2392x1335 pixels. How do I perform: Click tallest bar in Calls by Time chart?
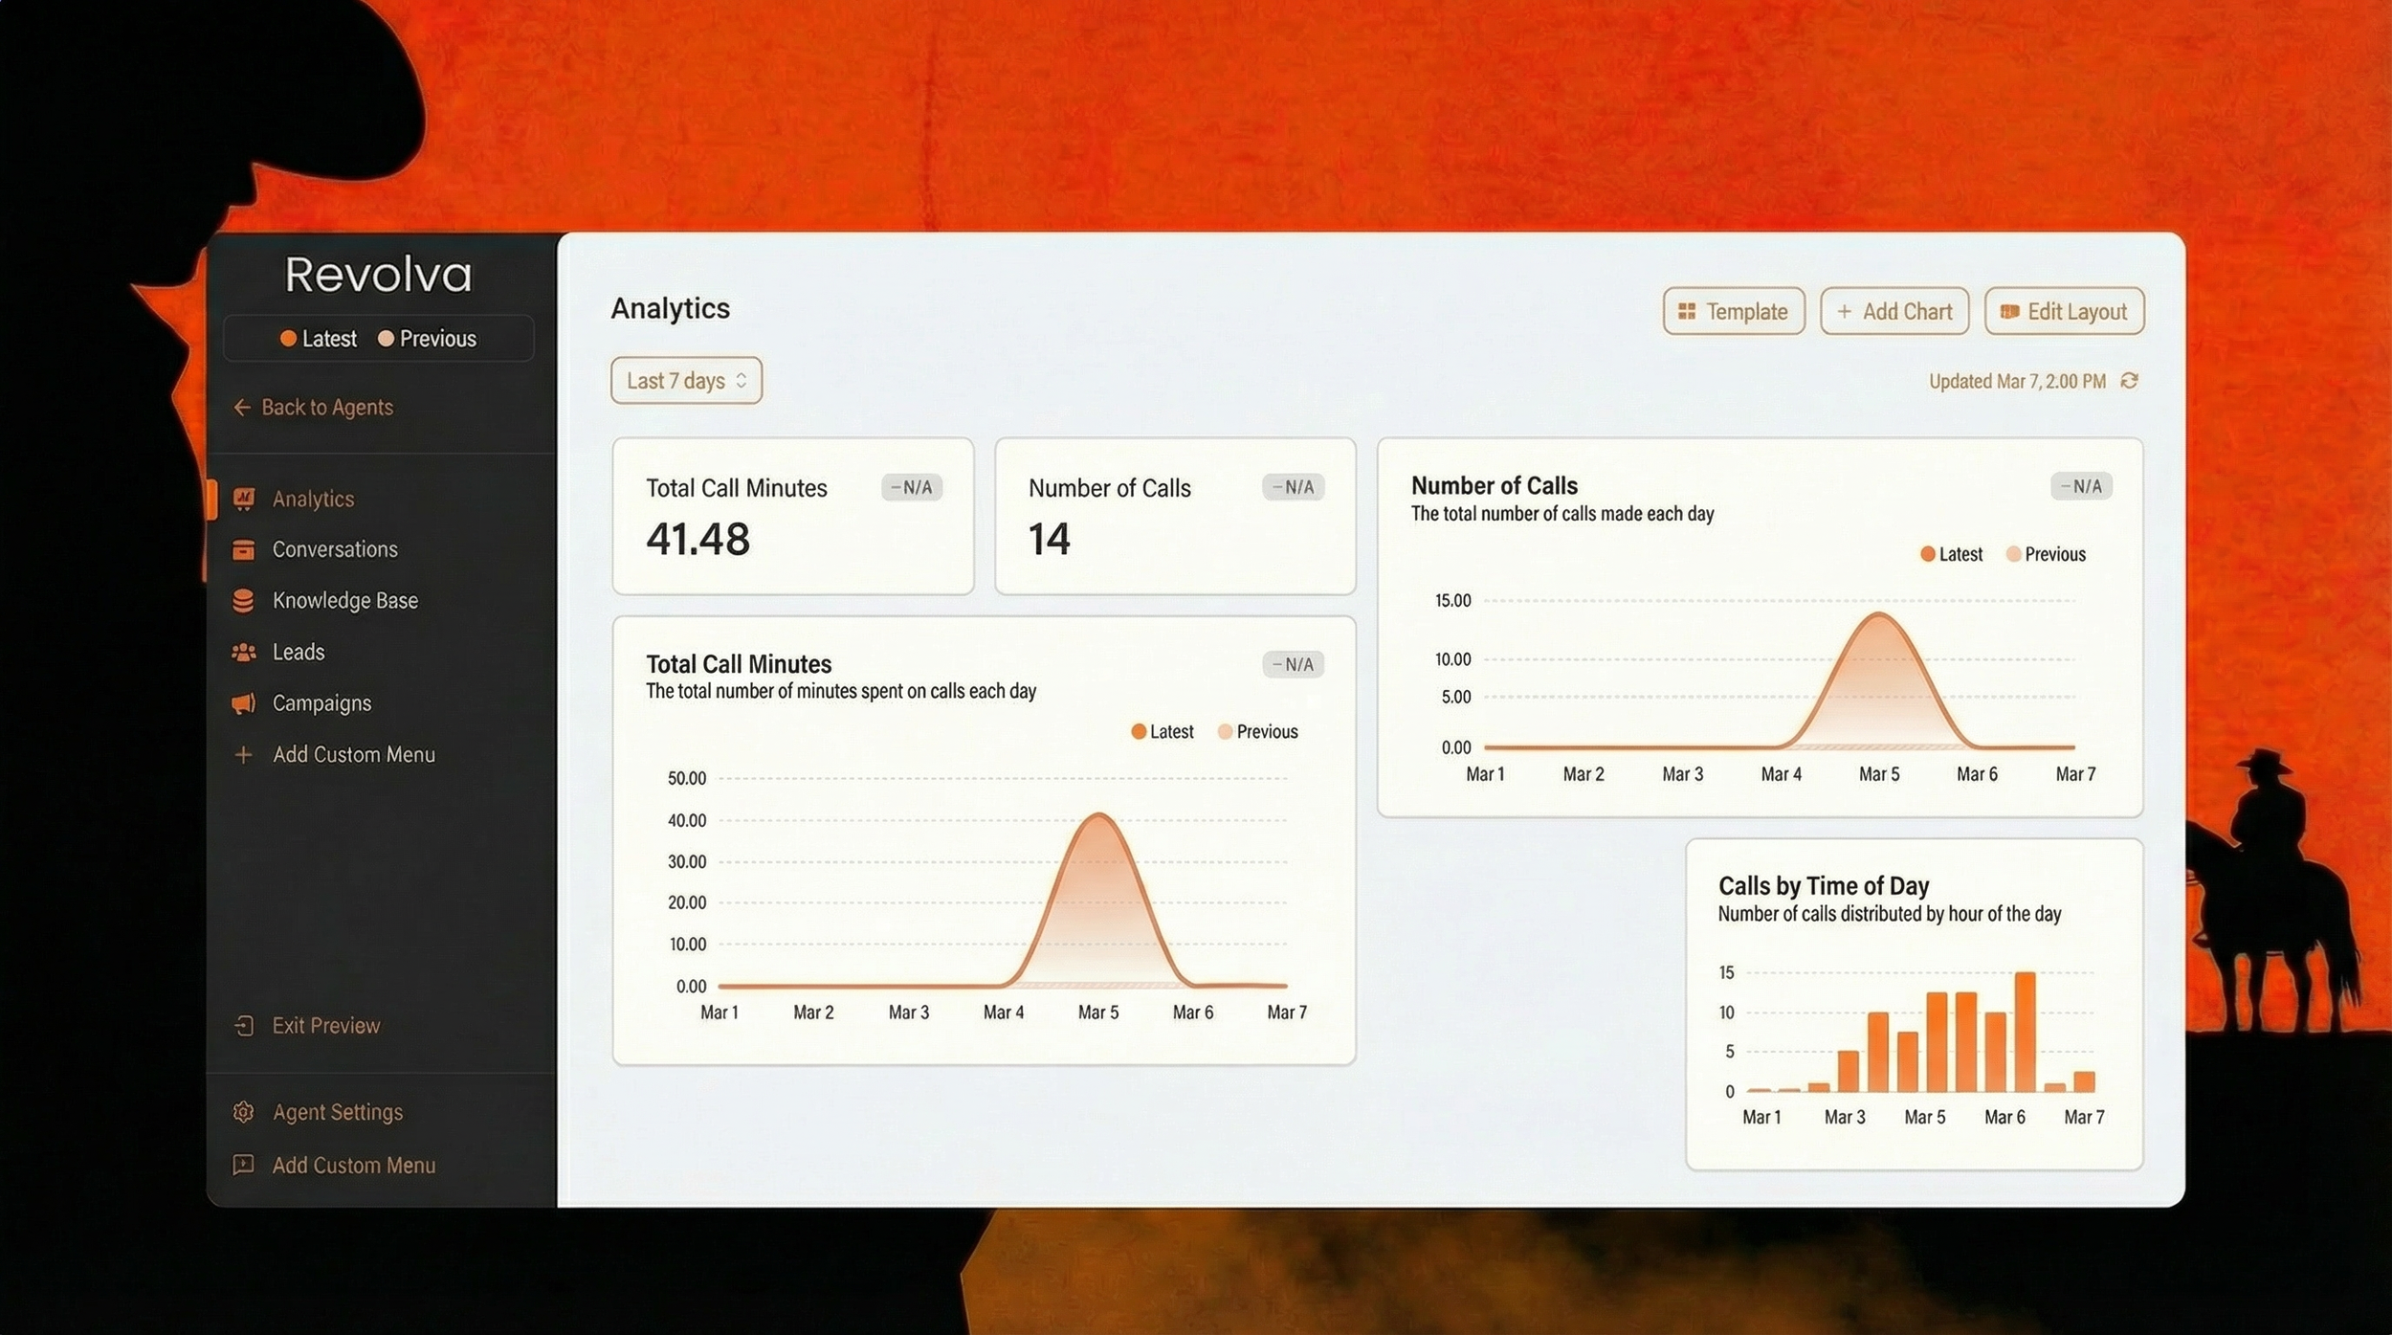(x=2025, y=1032)
